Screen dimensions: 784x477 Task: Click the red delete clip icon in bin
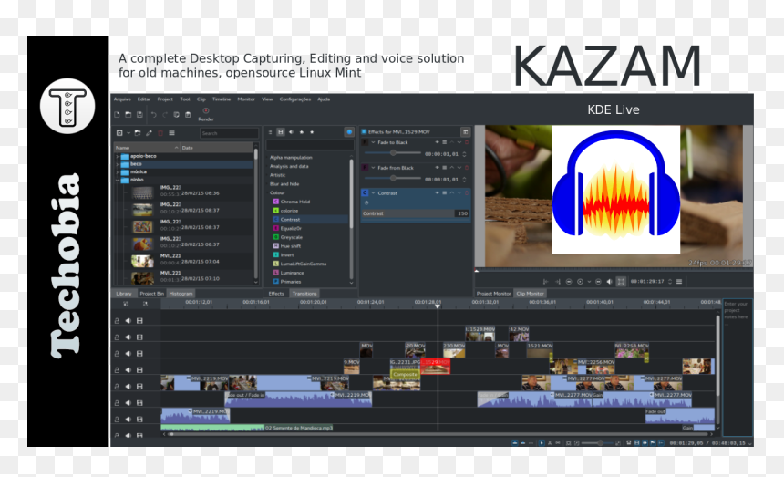click(x=160, y=133)
